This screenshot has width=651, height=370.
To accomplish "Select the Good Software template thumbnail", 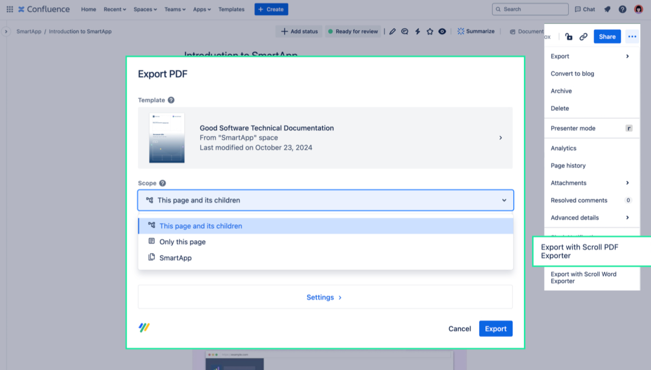I will coord(167,138).
